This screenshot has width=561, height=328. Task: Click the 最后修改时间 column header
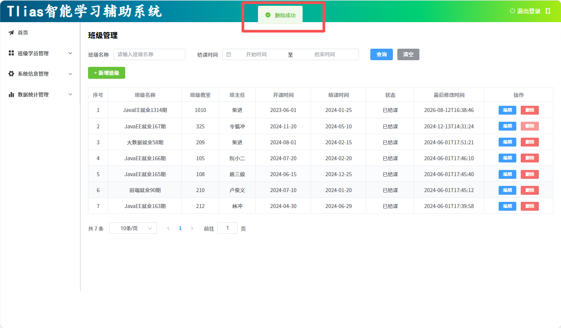click(449, 95)
